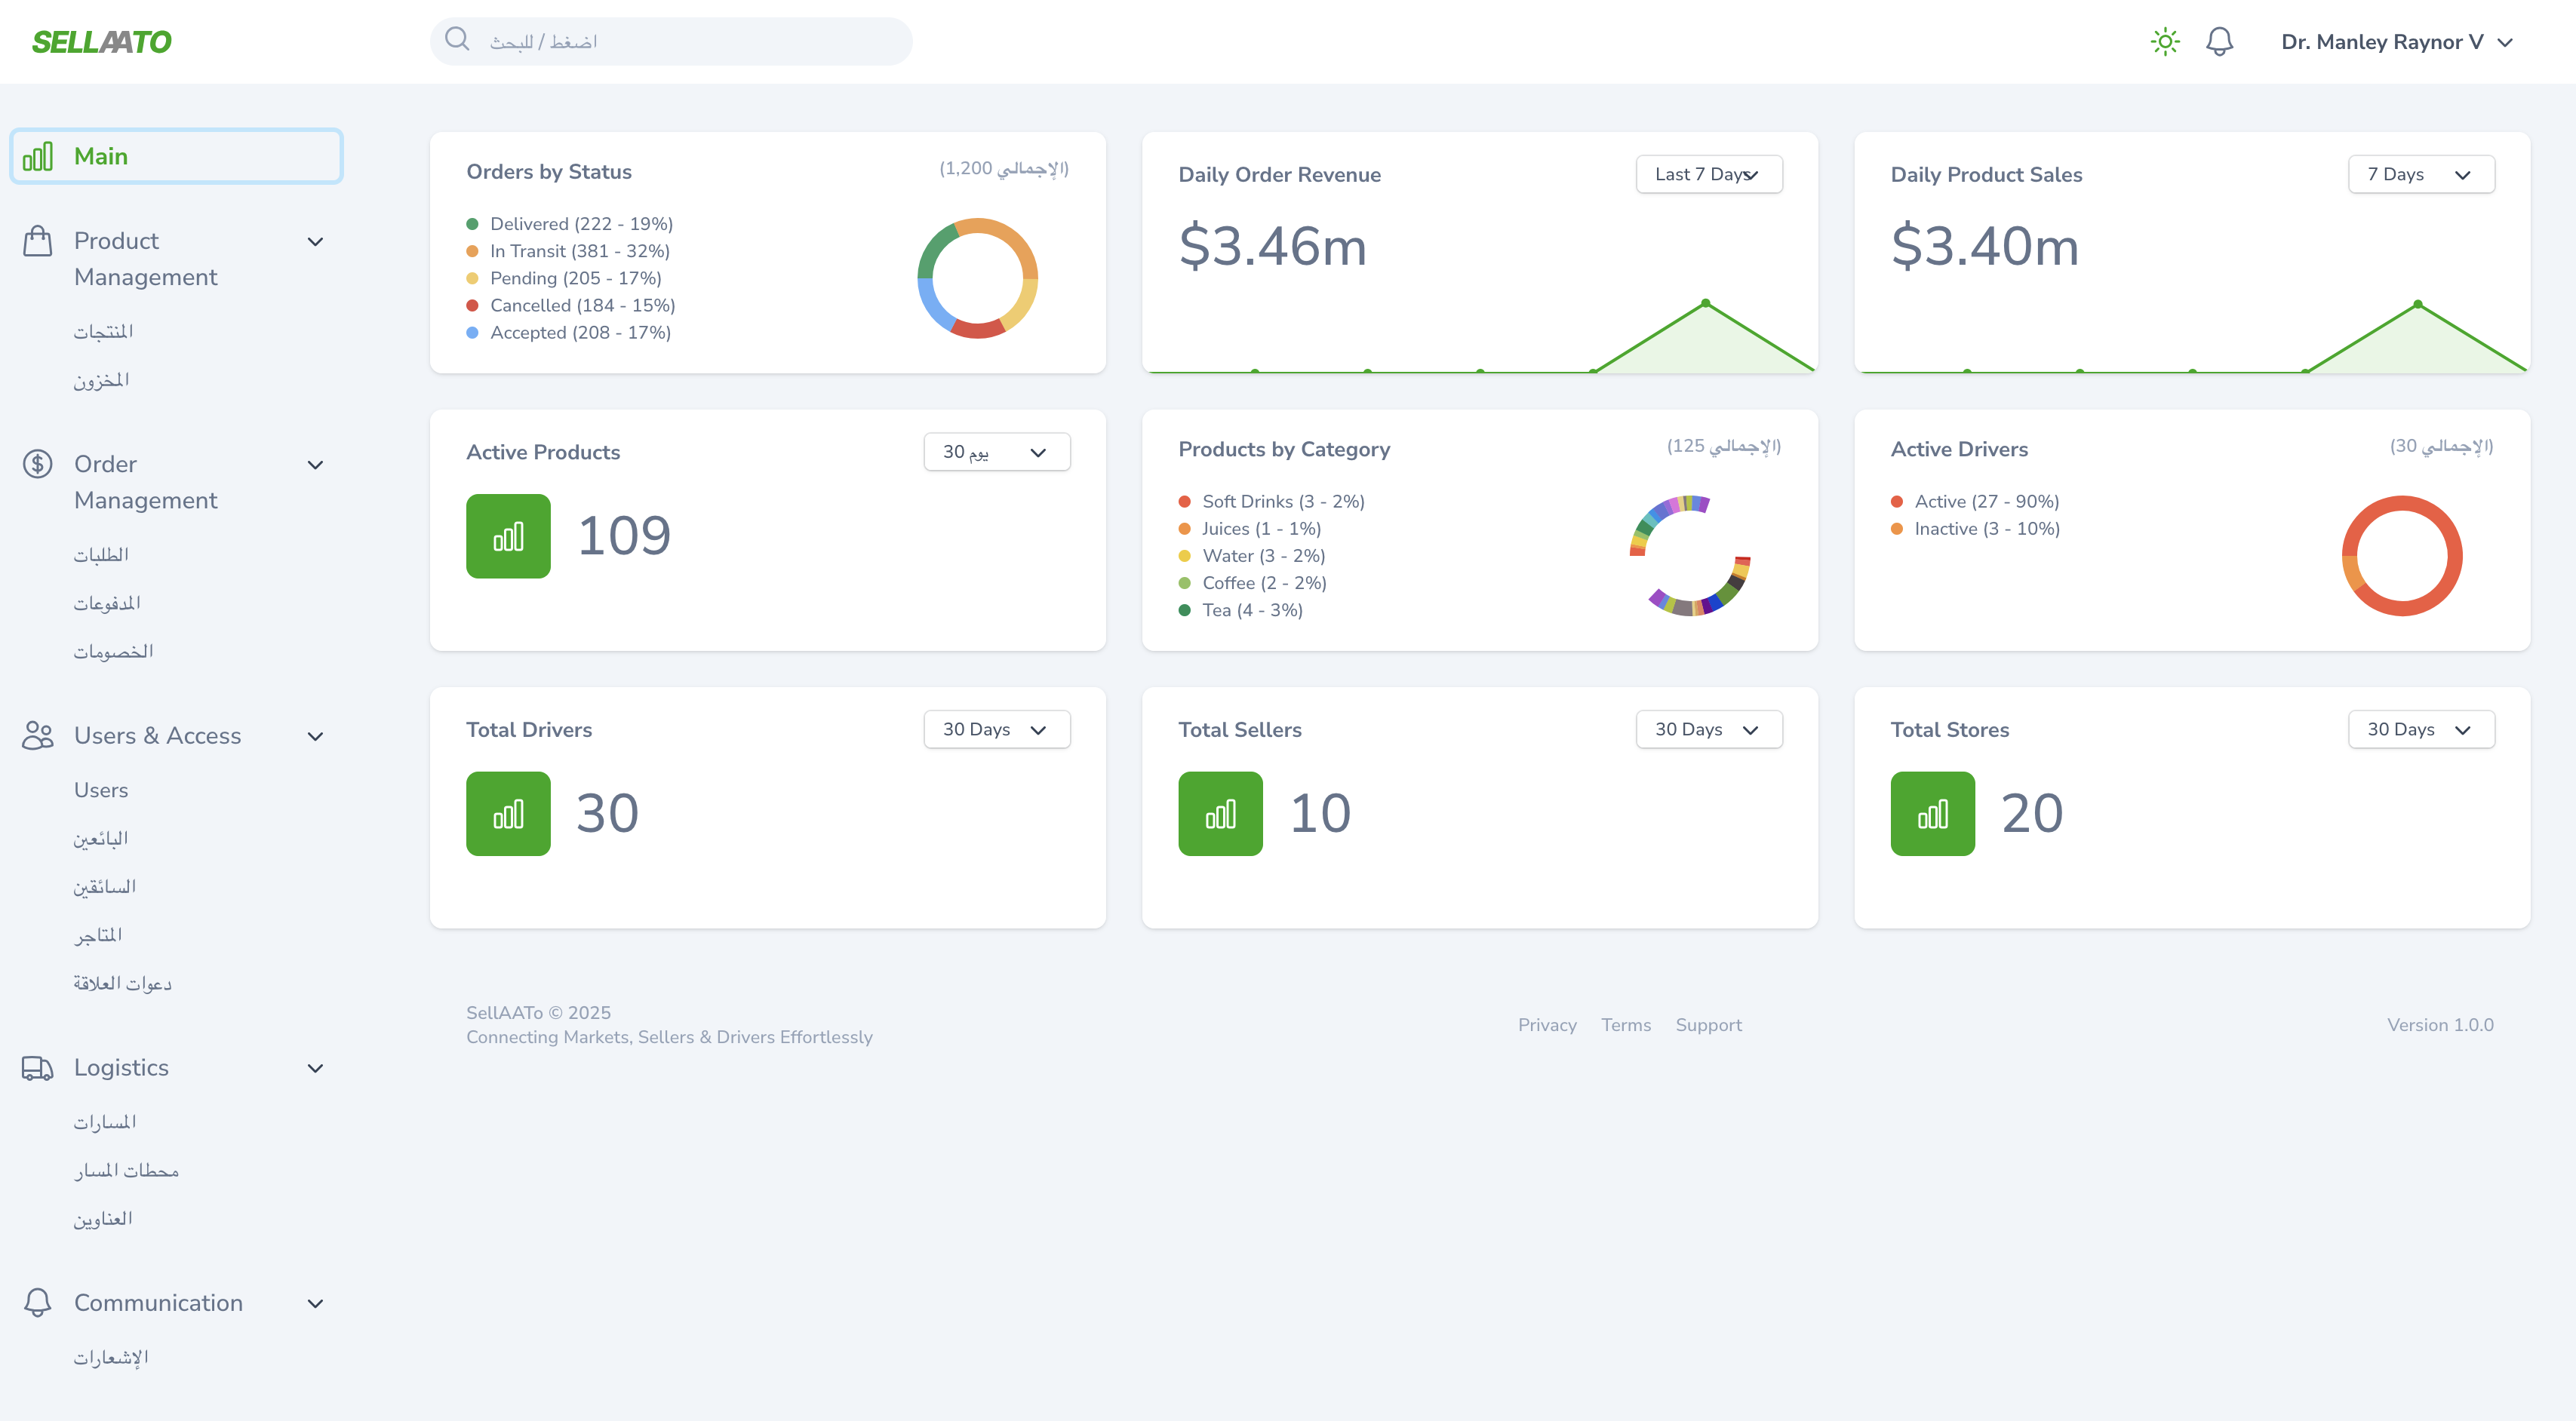Select the Main menu item

click(176, 156)
